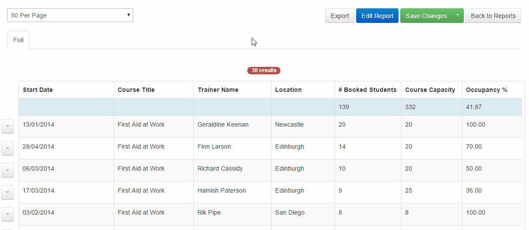Expand the Save Changes caret dropdown
The width and height of the screenshot is (529, 230).
[x=458, y=16]
